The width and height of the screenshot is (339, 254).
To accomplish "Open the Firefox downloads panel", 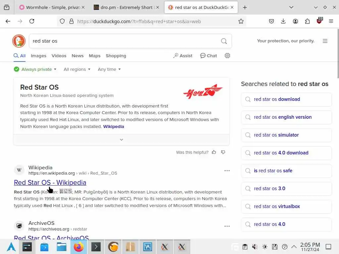I will click(283, 21).
